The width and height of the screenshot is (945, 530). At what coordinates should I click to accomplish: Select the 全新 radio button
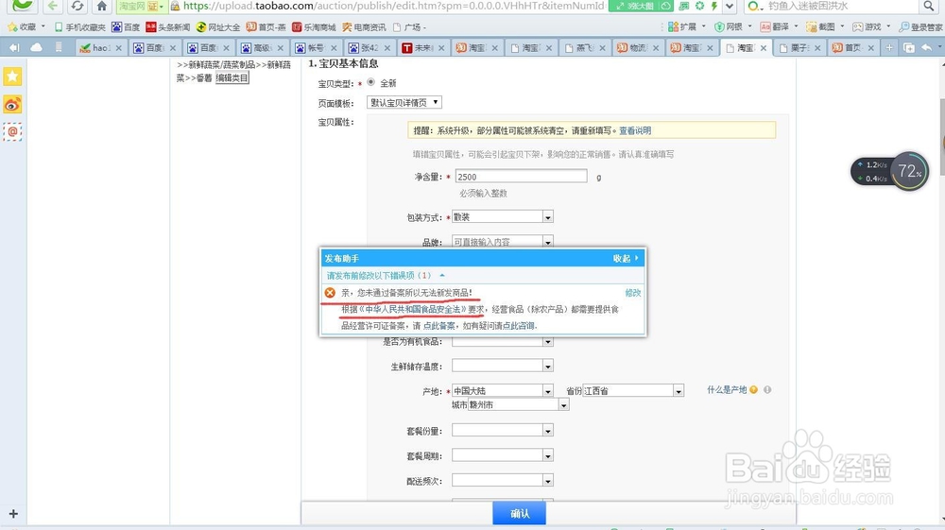371,82
